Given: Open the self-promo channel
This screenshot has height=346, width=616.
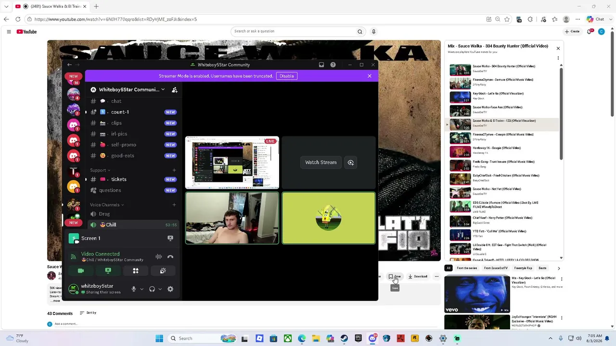Looking at the screenshot, I should click(134, 145).
